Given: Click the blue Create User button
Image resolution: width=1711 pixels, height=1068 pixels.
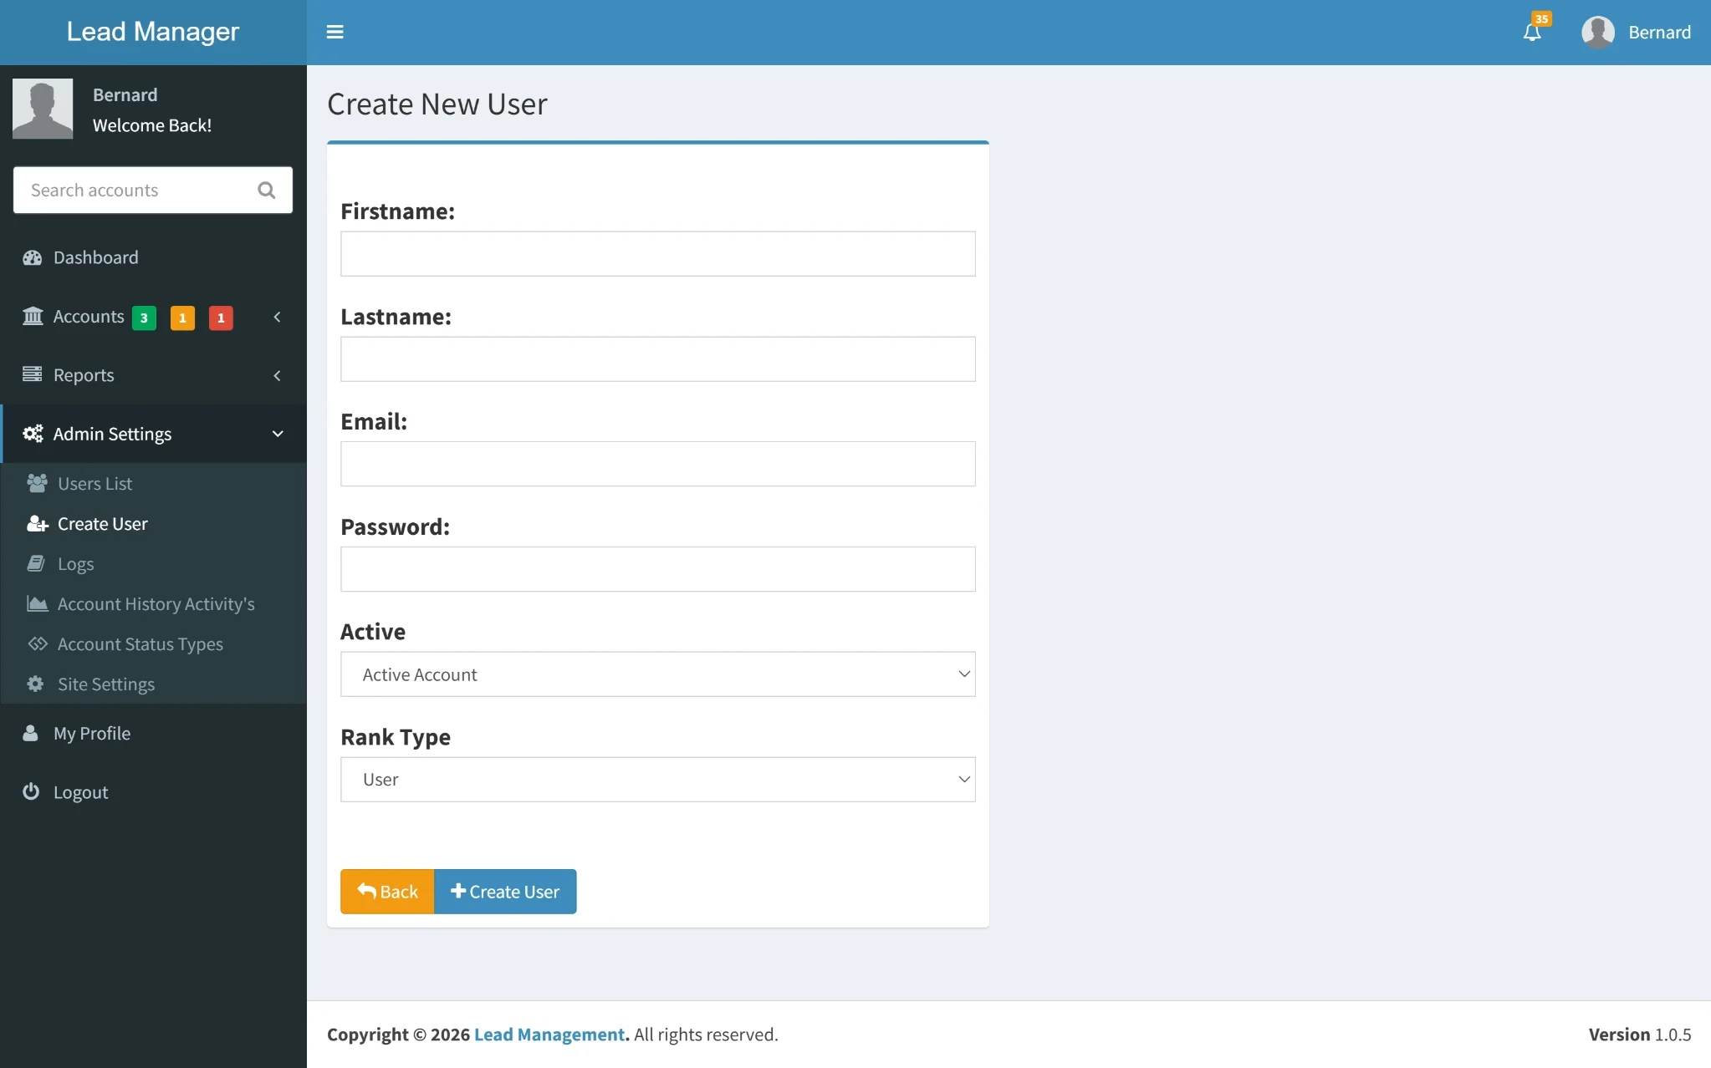Looking at the screenshot, I should click(505, 892).
